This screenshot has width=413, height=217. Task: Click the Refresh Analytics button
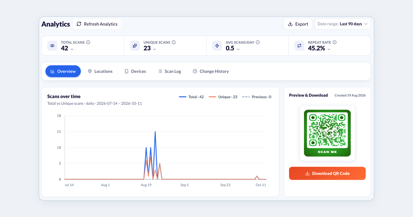97,24
